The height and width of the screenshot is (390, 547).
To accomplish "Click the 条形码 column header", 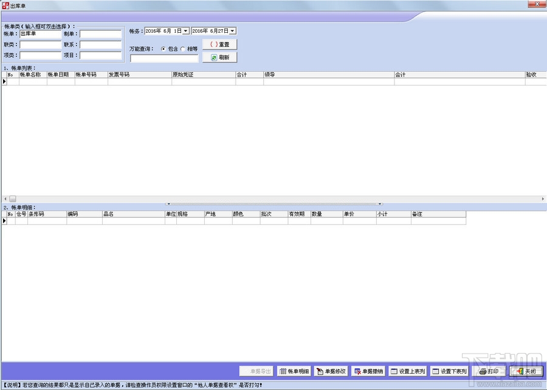I will click(47, 214).
